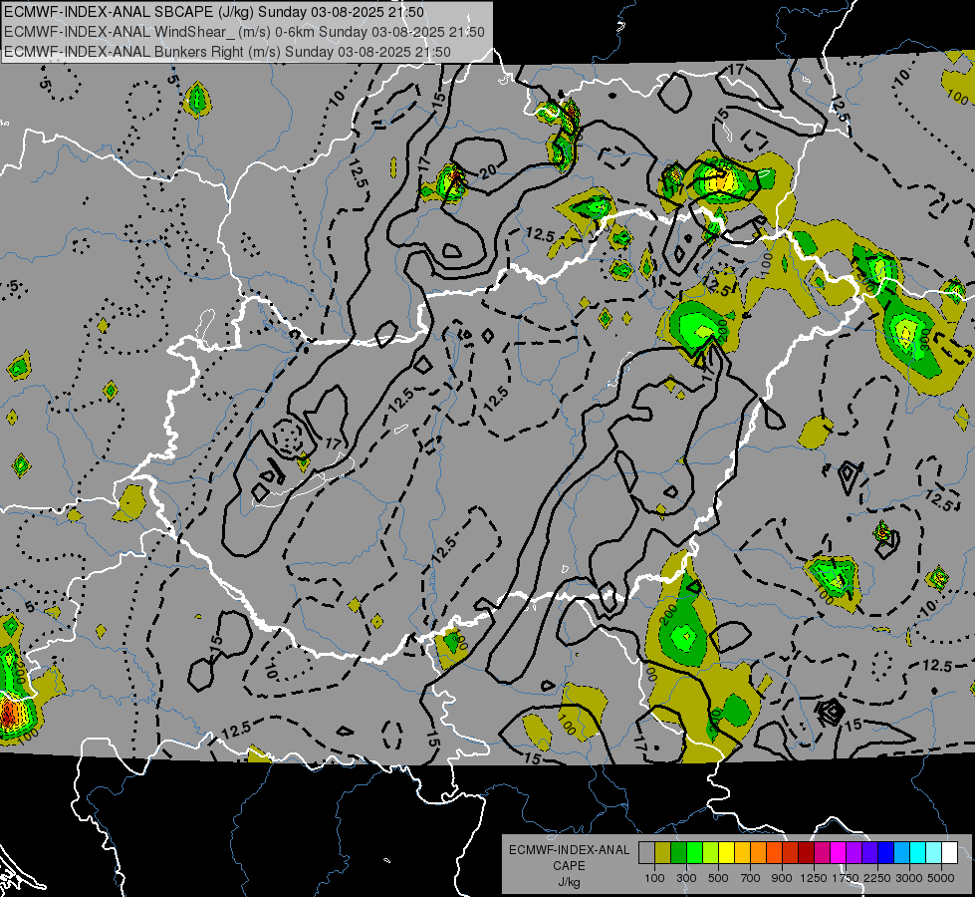975x897 pixels.
Task: Click the 20 m/s wind shear contour label
Action: tap(488, 169)
